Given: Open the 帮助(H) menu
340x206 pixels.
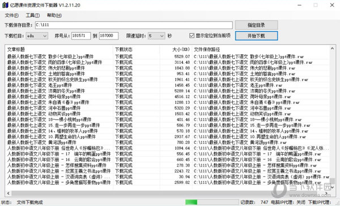Looking at the screenshot, I should pos(54,15).
